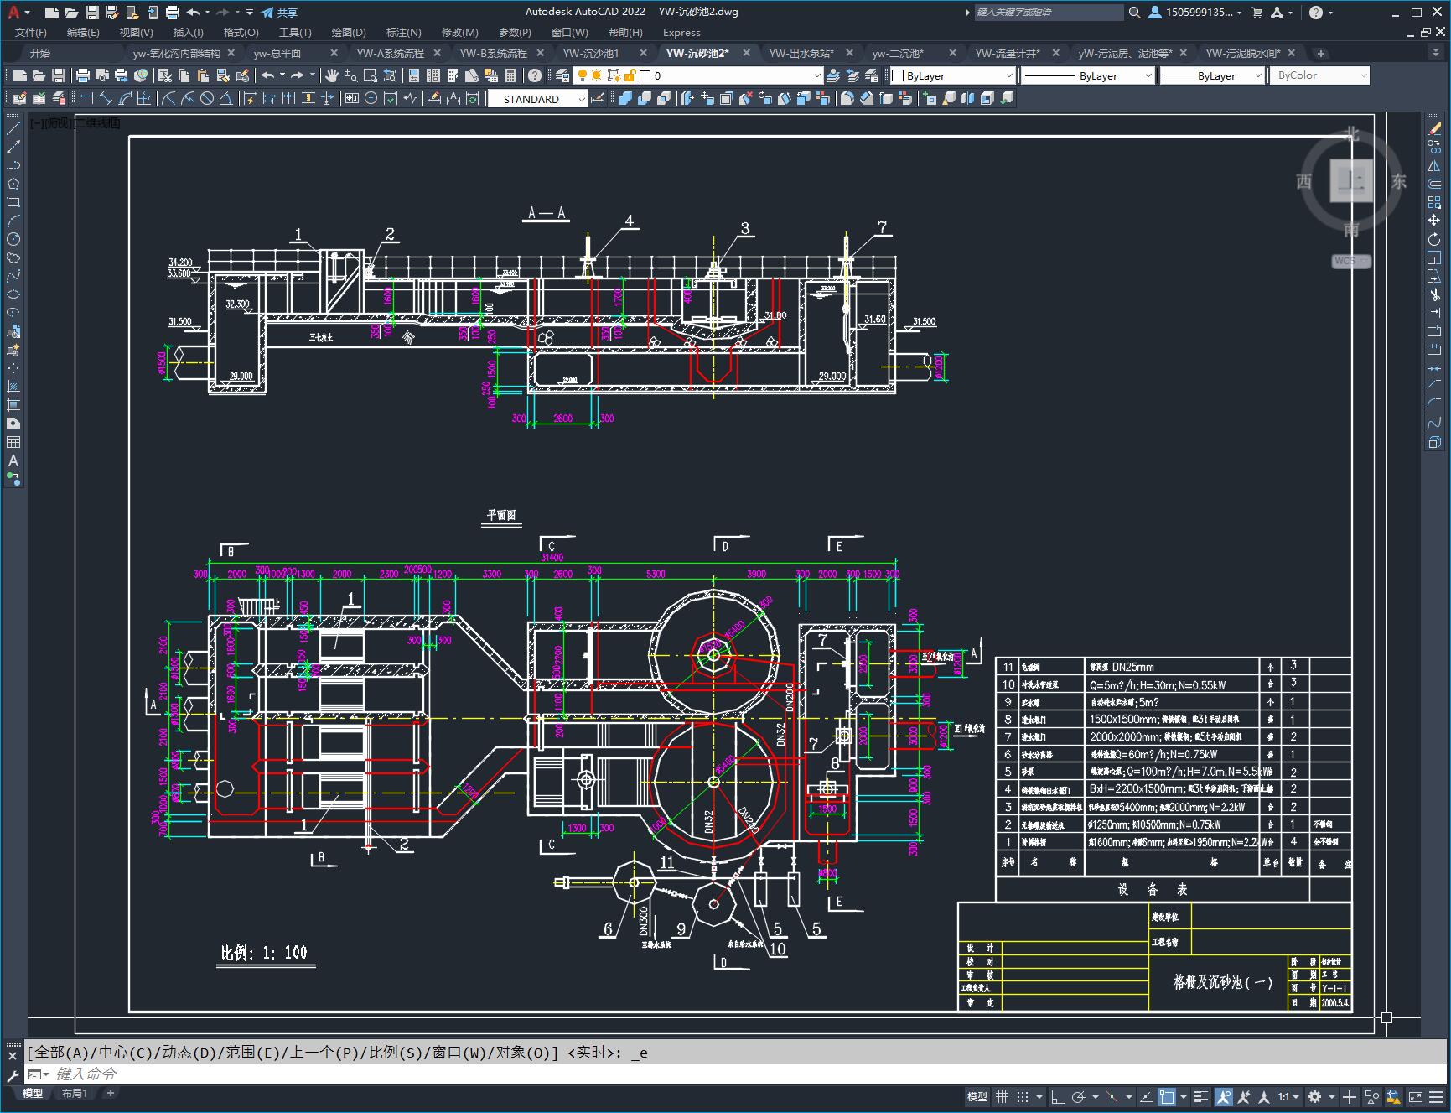Click the WCS button under the ViewCube
The height and width of the screenshot is (1113, 1451).
1350,261
